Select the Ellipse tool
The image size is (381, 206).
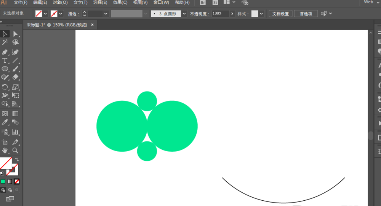pos(5,69)
